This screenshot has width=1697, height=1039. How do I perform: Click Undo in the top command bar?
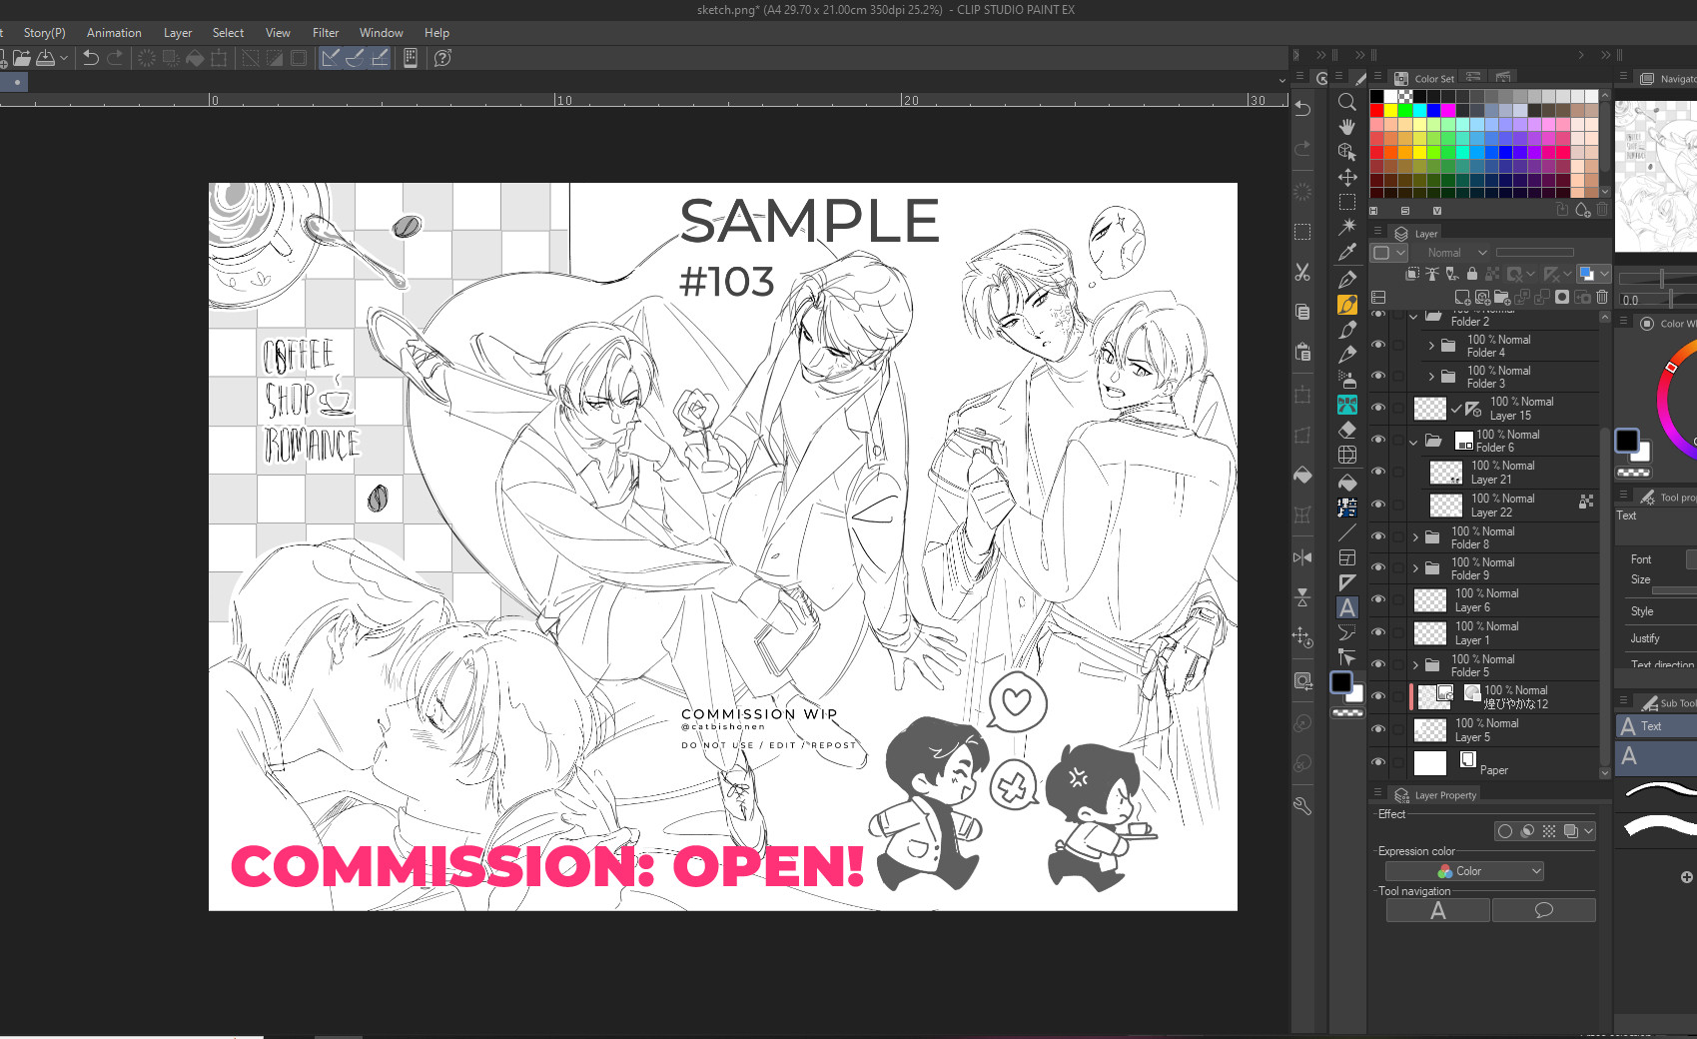90,58
